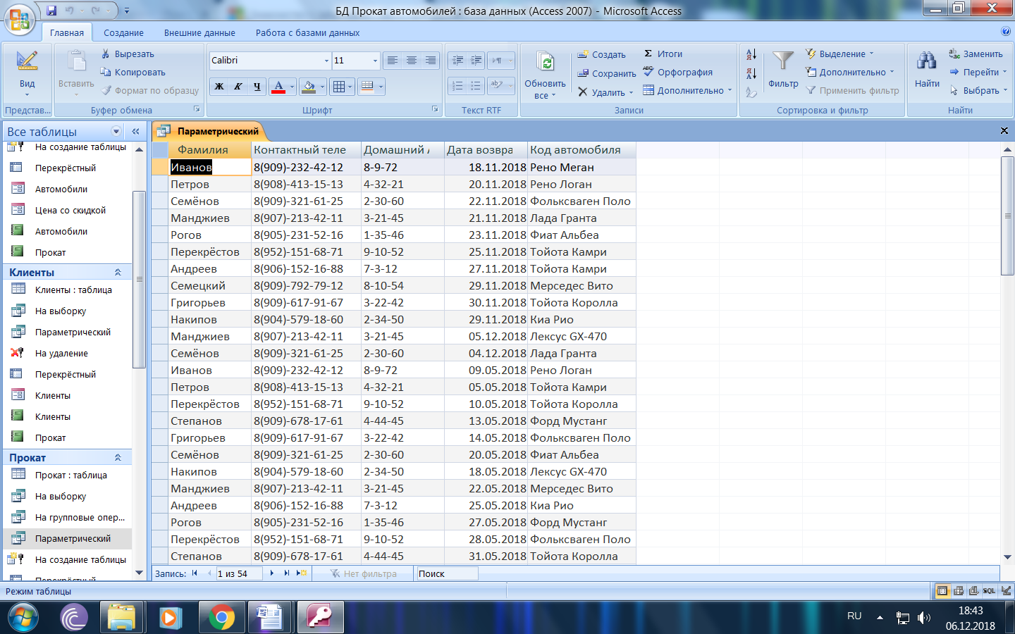Screen dimensions: 1015x634
Task: Switch to Внешние данные tab
Action: click(199, 32)
